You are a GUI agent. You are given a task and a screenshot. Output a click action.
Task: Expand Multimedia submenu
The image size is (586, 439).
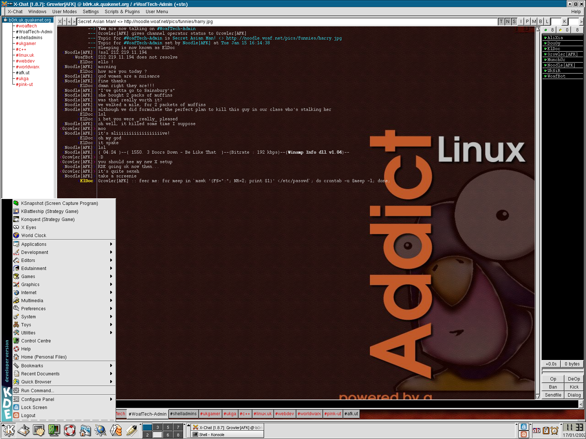[64, 301]
